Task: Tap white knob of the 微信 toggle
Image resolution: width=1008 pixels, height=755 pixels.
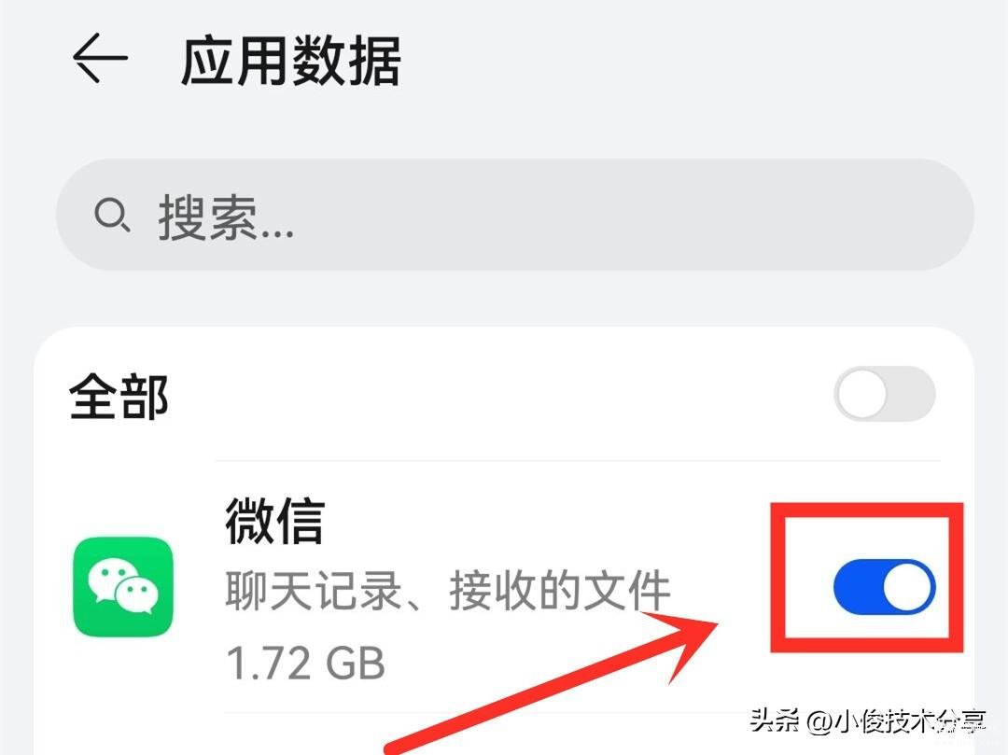Action: pos(908,587)
